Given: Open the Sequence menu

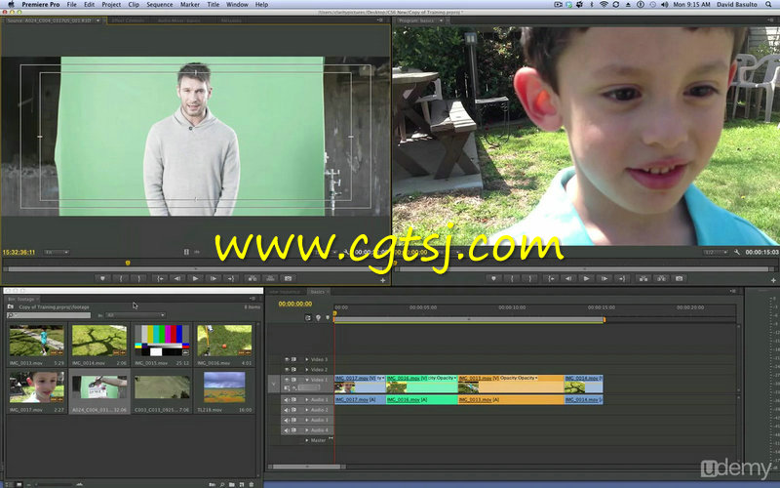Looking at the screenshot, I should click(x=160, y=5).
